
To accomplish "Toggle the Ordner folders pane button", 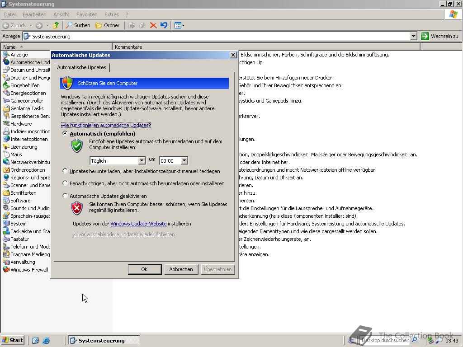I will pos(108,25).
